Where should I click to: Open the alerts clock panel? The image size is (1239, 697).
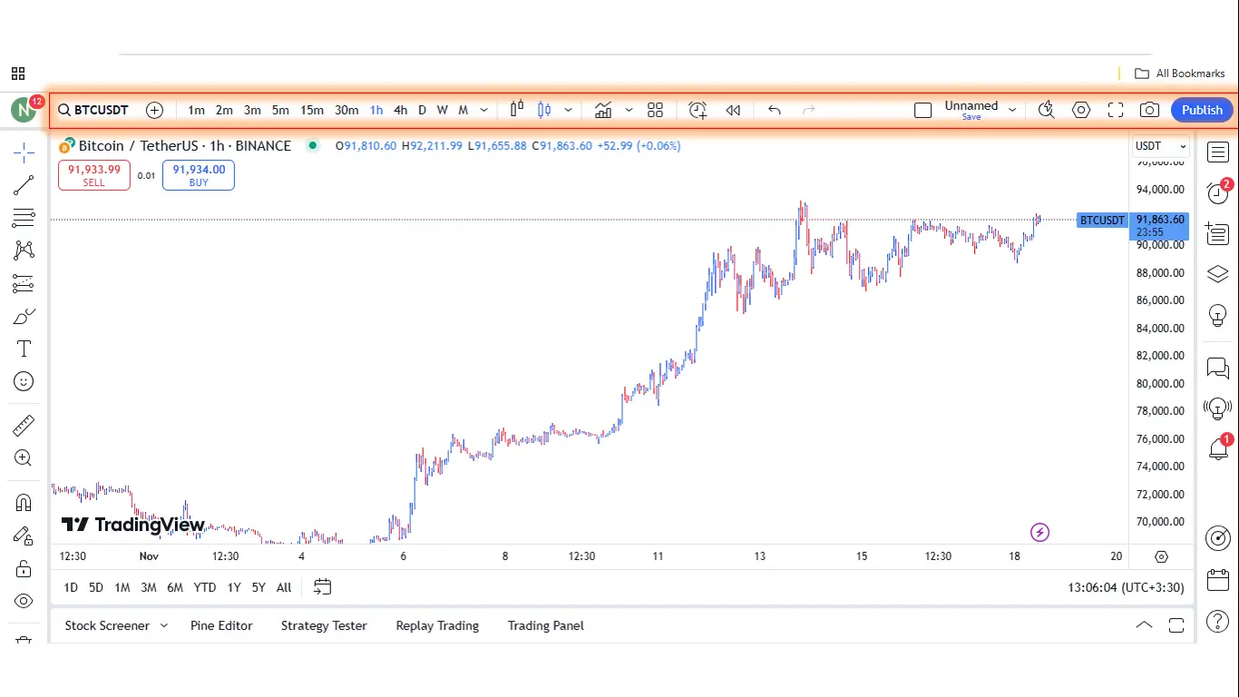tap(1218, 192)
